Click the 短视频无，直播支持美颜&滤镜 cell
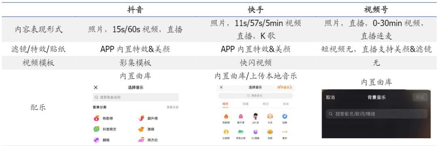The width and height of the screenshot is (438, 146). coord(376,49)
